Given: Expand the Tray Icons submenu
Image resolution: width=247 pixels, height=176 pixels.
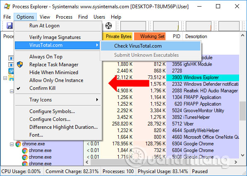Looking at the screenshot, I should (58, 100).
